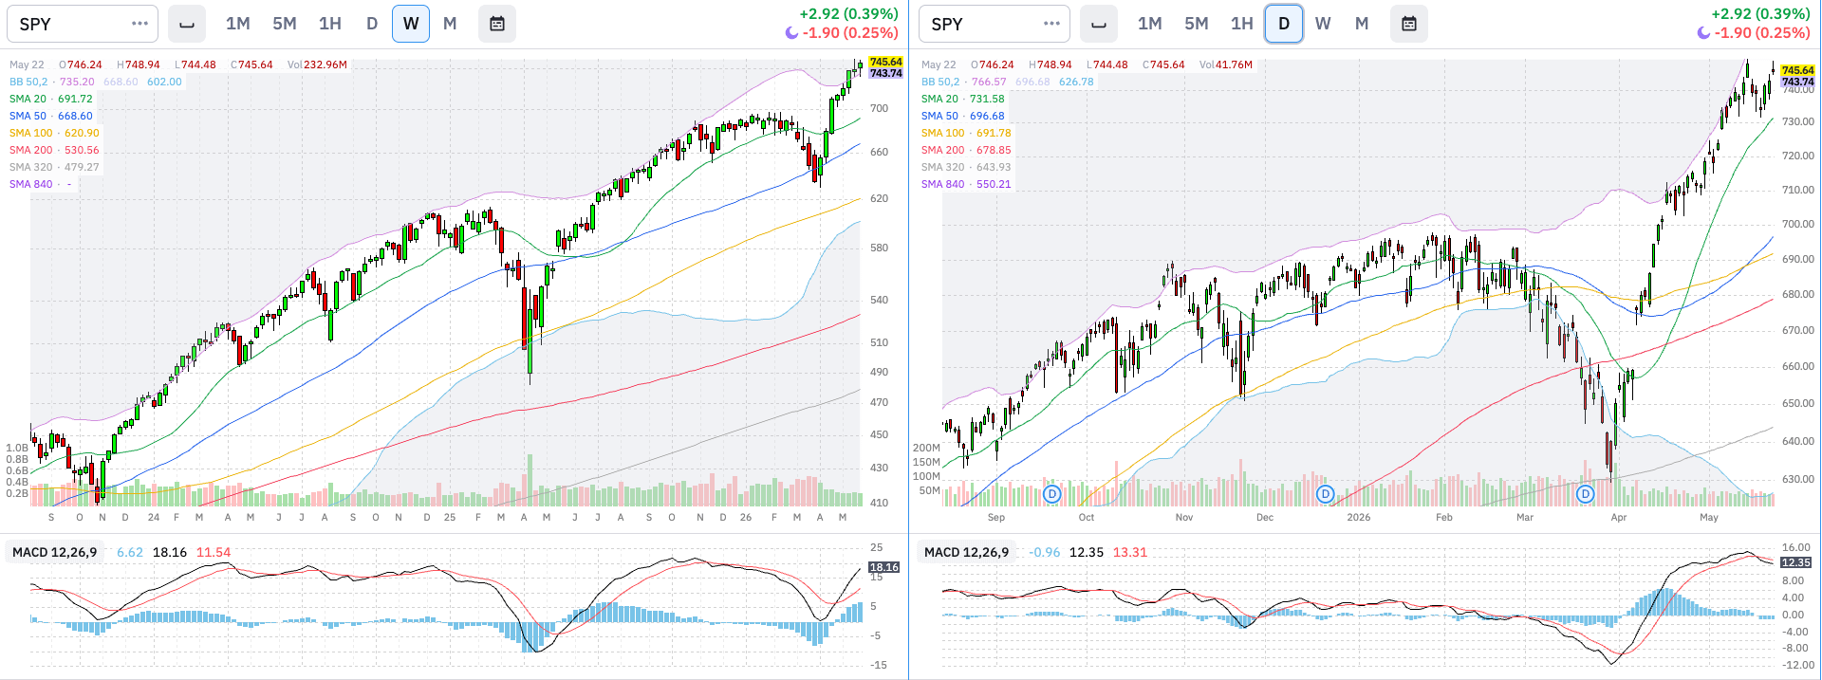Click the dividend marker near 2026 on daily chart
Screen dimensions: 1822x680
pyautogui.click(x=1326, y=494)
